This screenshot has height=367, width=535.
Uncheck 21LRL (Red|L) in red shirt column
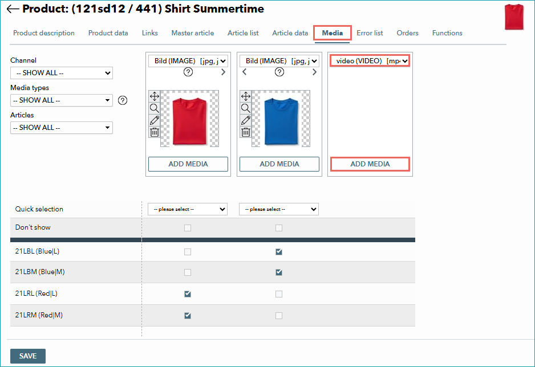click(188, 293)
